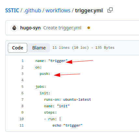
Task: Copy the trigger.yml file path
Action: 110,10
